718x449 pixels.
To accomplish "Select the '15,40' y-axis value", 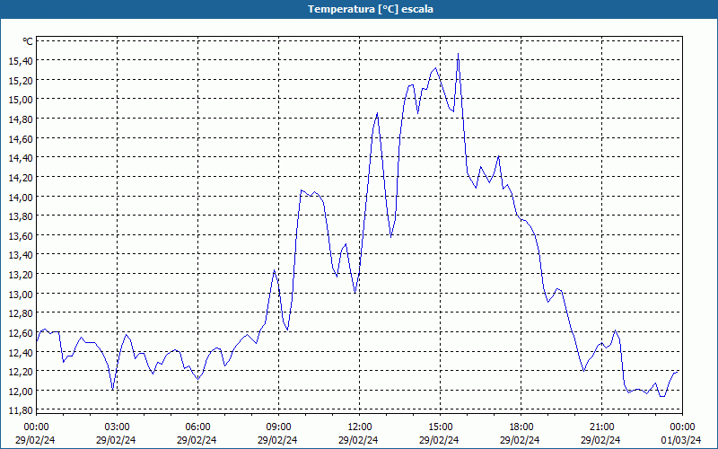I will pos(21,60).
